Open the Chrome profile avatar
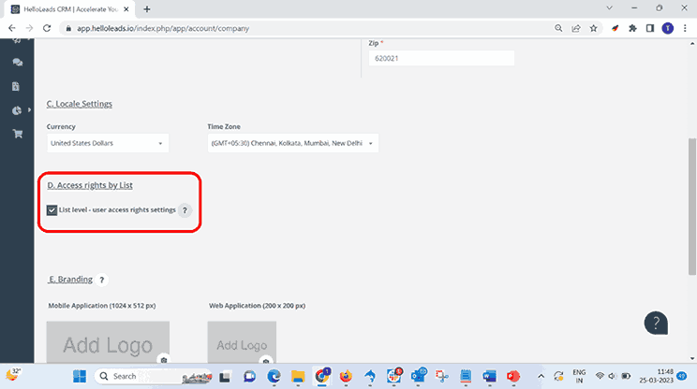The width and height of the screenshot is (697, 389). (x=668, y=28)
